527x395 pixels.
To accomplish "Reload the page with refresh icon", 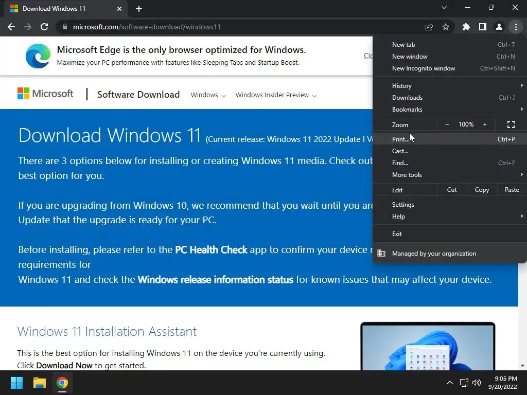I will (44, 27).
